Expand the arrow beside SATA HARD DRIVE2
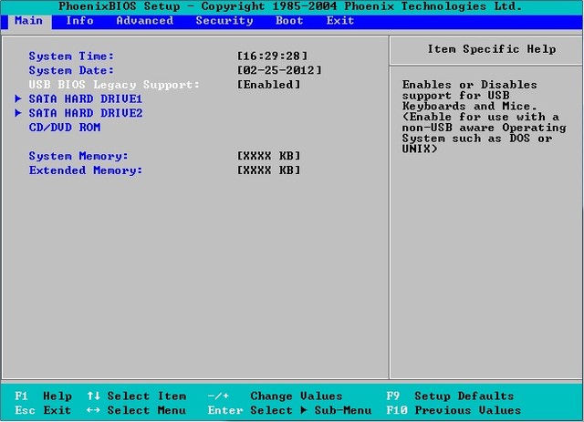584x422 pixels. point(18,113)
